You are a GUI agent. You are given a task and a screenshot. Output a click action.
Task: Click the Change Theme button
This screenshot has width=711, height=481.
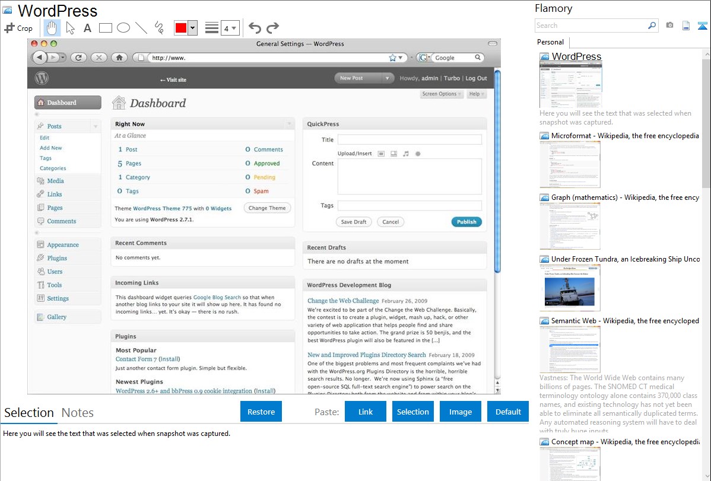267,208
